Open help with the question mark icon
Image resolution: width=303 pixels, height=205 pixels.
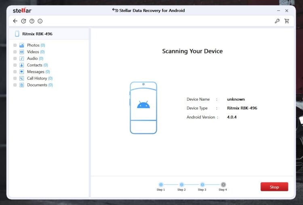pos(32,21)
